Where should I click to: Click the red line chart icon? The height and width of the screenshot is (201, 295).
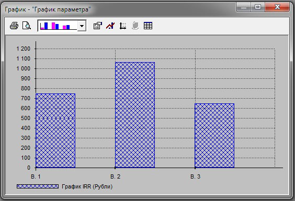click(x=110, y=26)
